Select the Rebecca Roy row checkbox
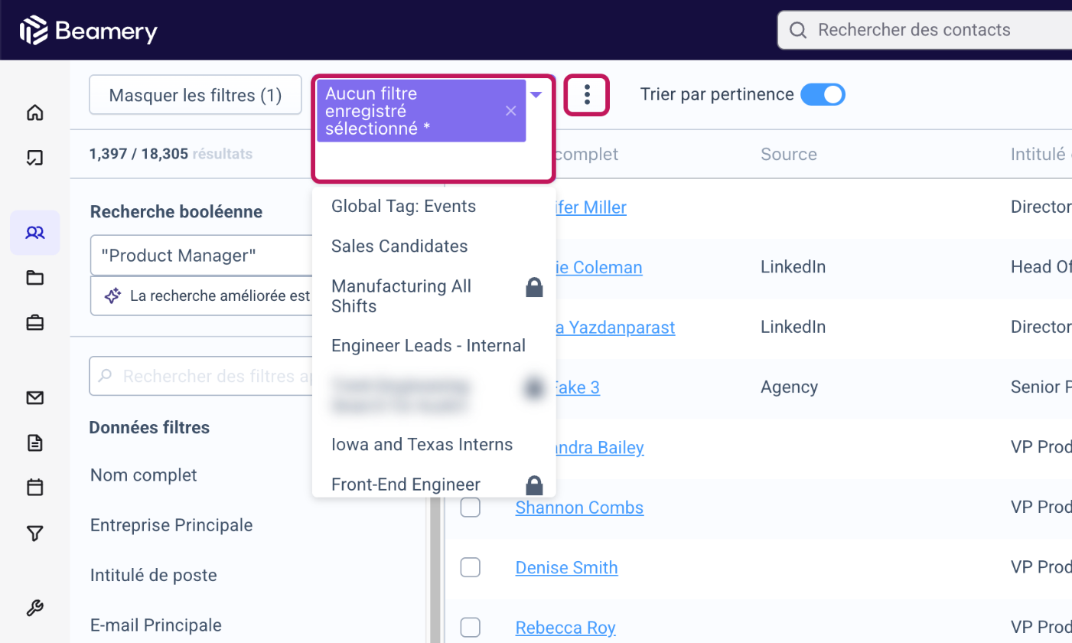The height and width of the screenshot is (643, 1072). click(x=470, y=627)
